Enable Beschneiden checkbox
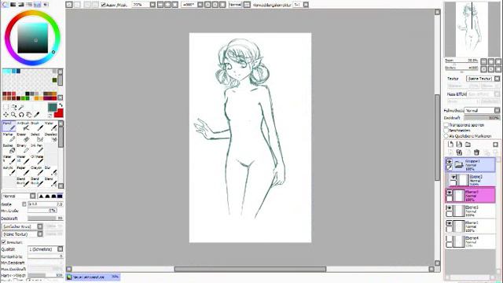The width and height of the screenshot is (503, 283). click(x=446, y=130)
